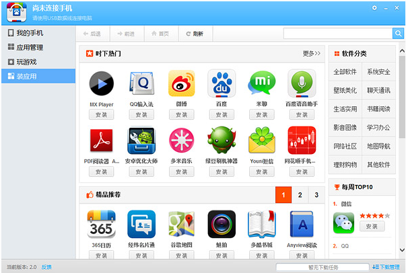Select 装应用 in sidebar
Viewport: 406px width, 273px height.
(38, 76)
